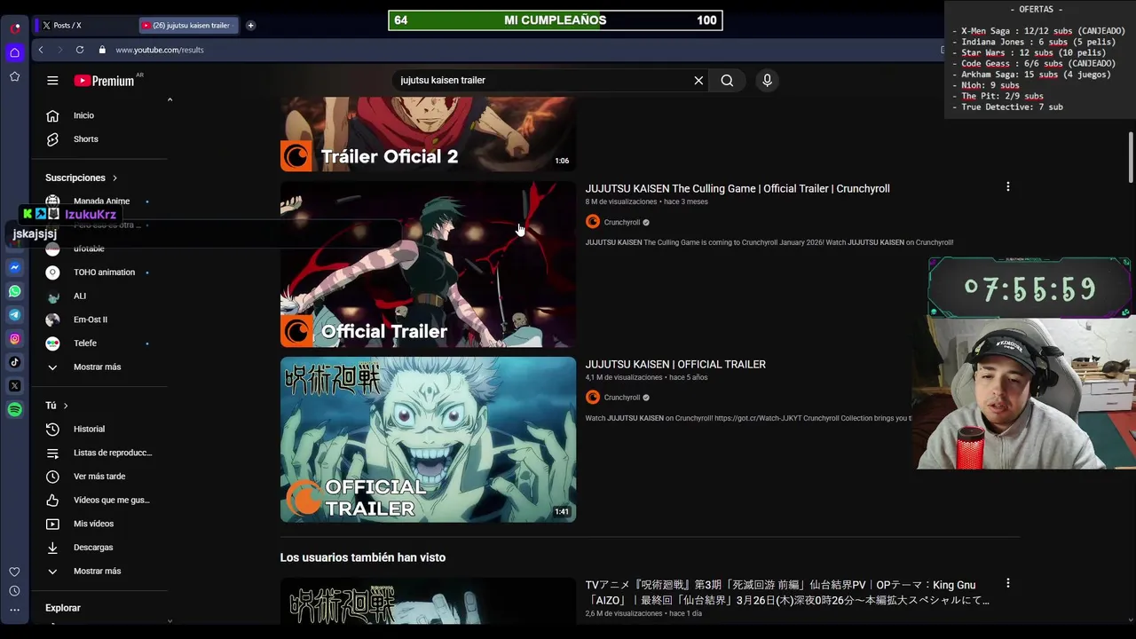Viewport: 1136px width, 639px height.
Task: Open a new browser tab
Action: tap(250, 25)
